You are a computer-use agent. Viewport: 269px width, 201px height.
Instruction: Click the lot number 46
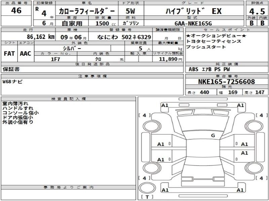coord(16,11)
